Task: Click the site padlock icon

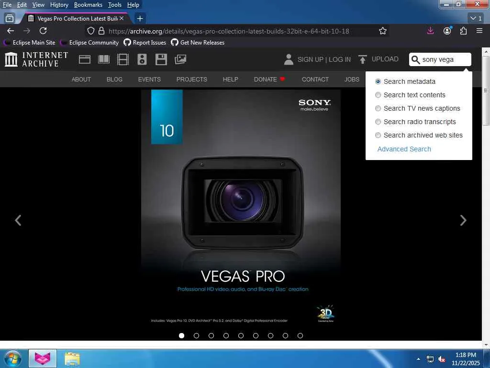Action: pos(101,31)
